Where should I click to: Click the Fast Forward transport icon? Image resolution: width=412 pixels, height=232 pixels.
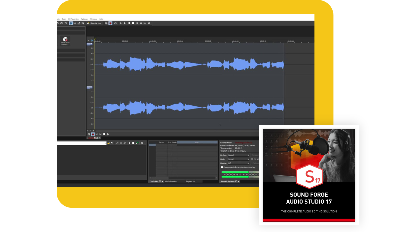[145, 23]
